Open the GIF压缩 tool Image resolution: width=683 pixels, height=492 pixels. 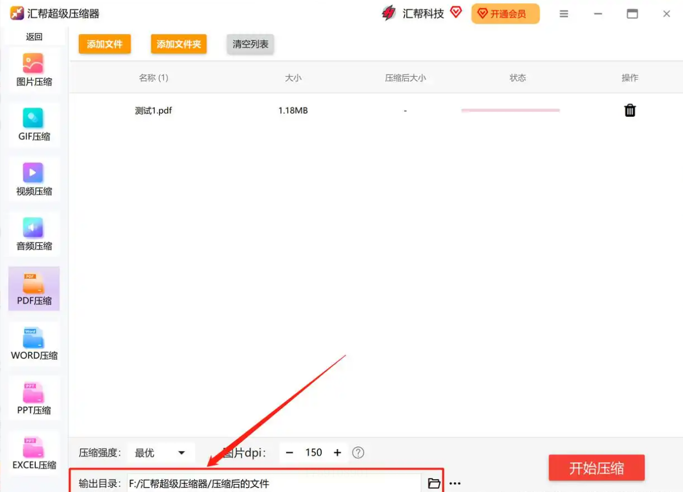click(34, 125)
